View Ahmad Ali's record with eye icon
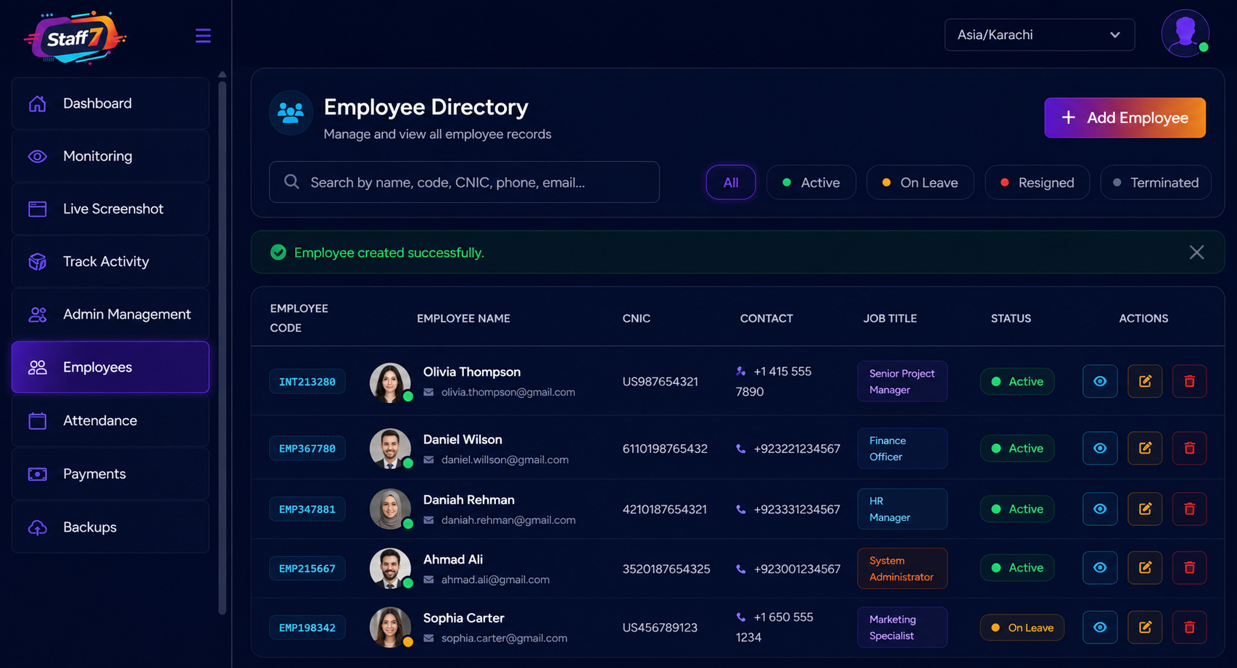Image resolution: width=1237 pixels, height=668 pixels. click(x=1100, y=568)
